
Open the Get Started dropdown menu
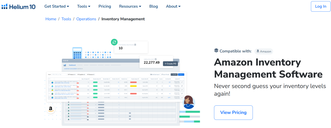click(57, 6)
